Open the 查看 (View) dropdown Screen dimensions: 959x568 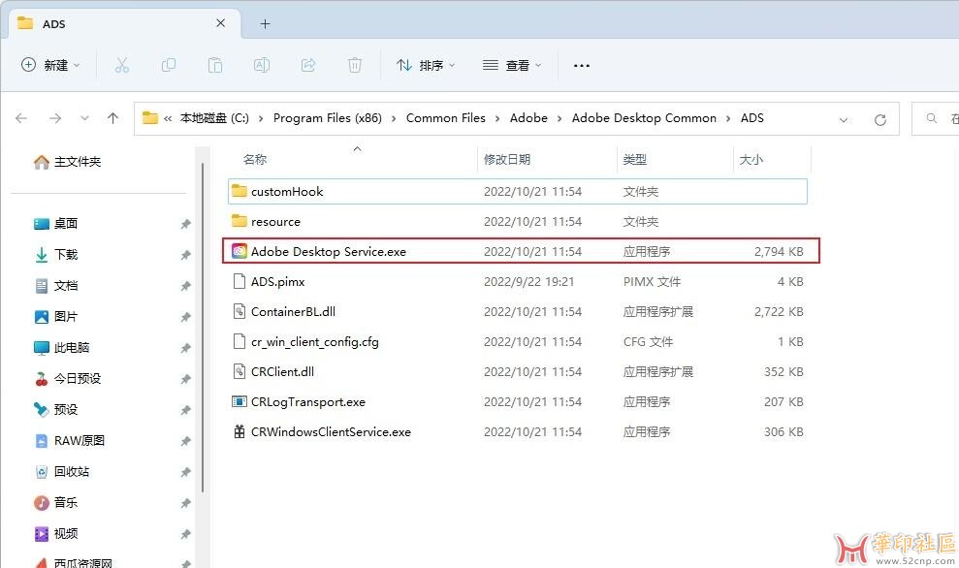(512, 65)
